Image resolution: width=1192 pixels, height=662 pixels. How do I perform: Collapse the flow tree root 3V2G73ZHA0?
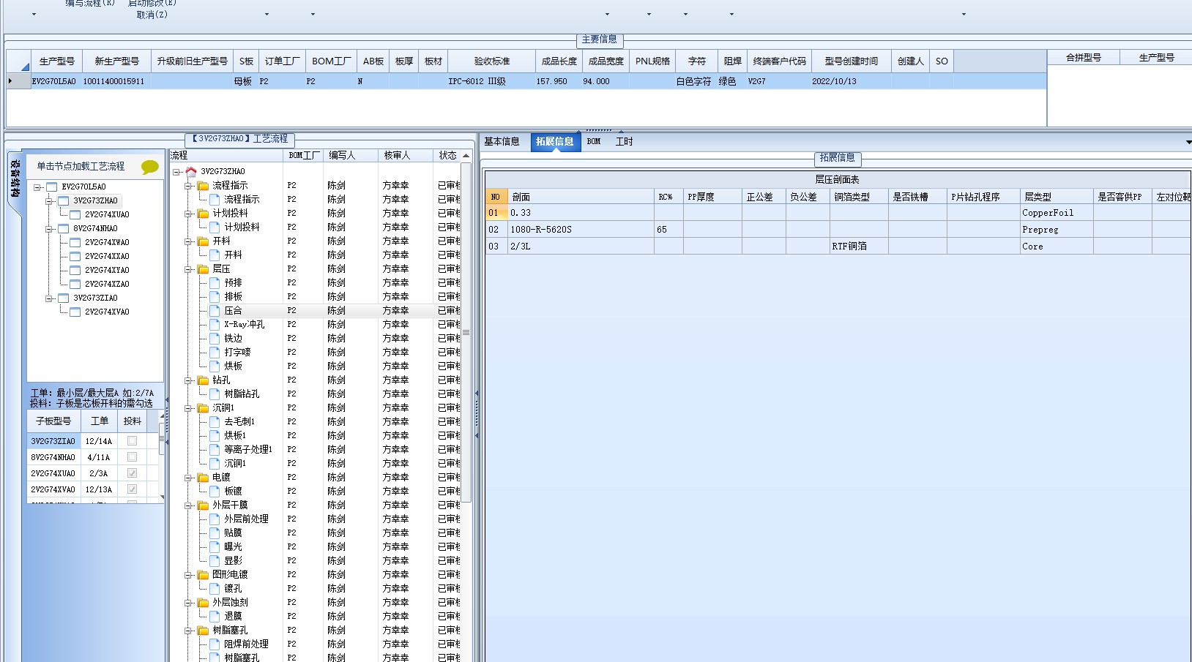coord(176,172)
